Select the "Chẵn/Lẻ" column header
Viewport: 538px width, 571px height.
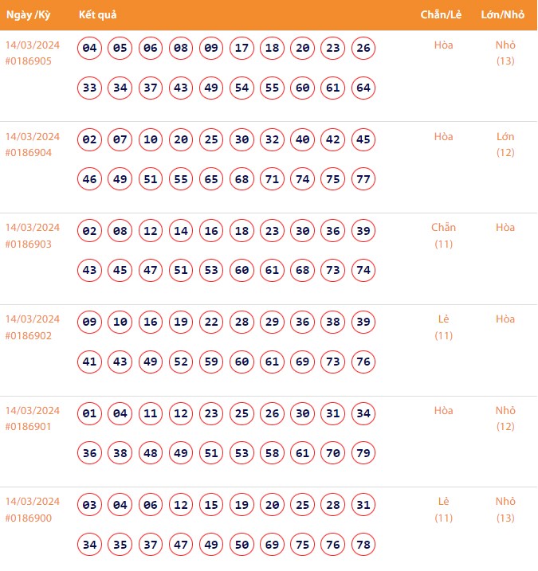[x=442, y=15]
